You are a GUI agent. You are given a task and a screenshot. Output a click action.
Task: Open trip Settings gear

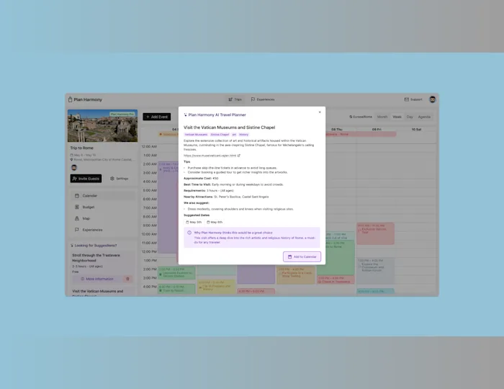[x=120, y=179]
